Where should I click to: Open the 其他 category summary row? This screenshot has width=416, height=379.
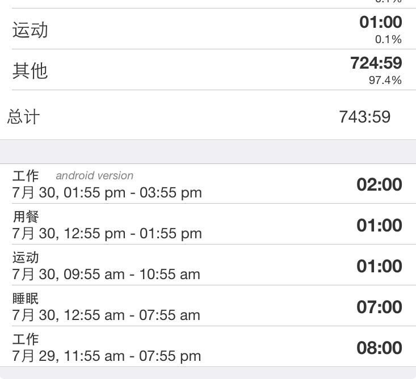pos(208,70)
